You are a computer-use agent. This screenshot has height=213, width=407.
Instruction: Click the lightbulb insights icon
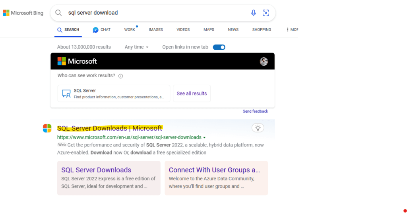[258, 128]
